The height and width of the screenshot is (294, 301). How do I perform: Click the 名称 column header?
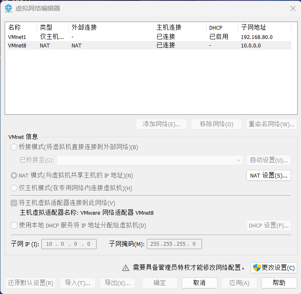tap(21, 28)
